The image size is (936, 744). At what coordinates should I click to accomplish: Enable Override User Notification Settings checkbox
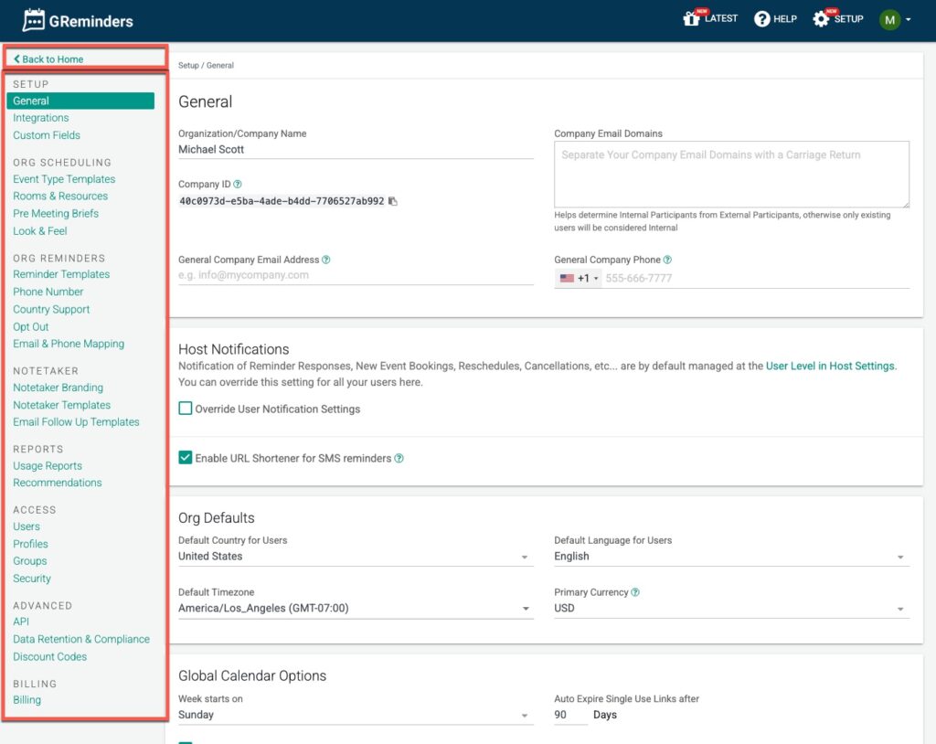pos(186,409)
